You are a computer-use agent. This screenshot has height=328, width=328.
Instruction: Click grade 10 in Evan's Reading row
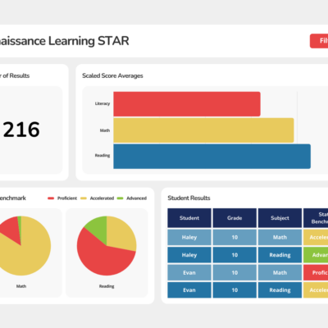pos(235,290)
